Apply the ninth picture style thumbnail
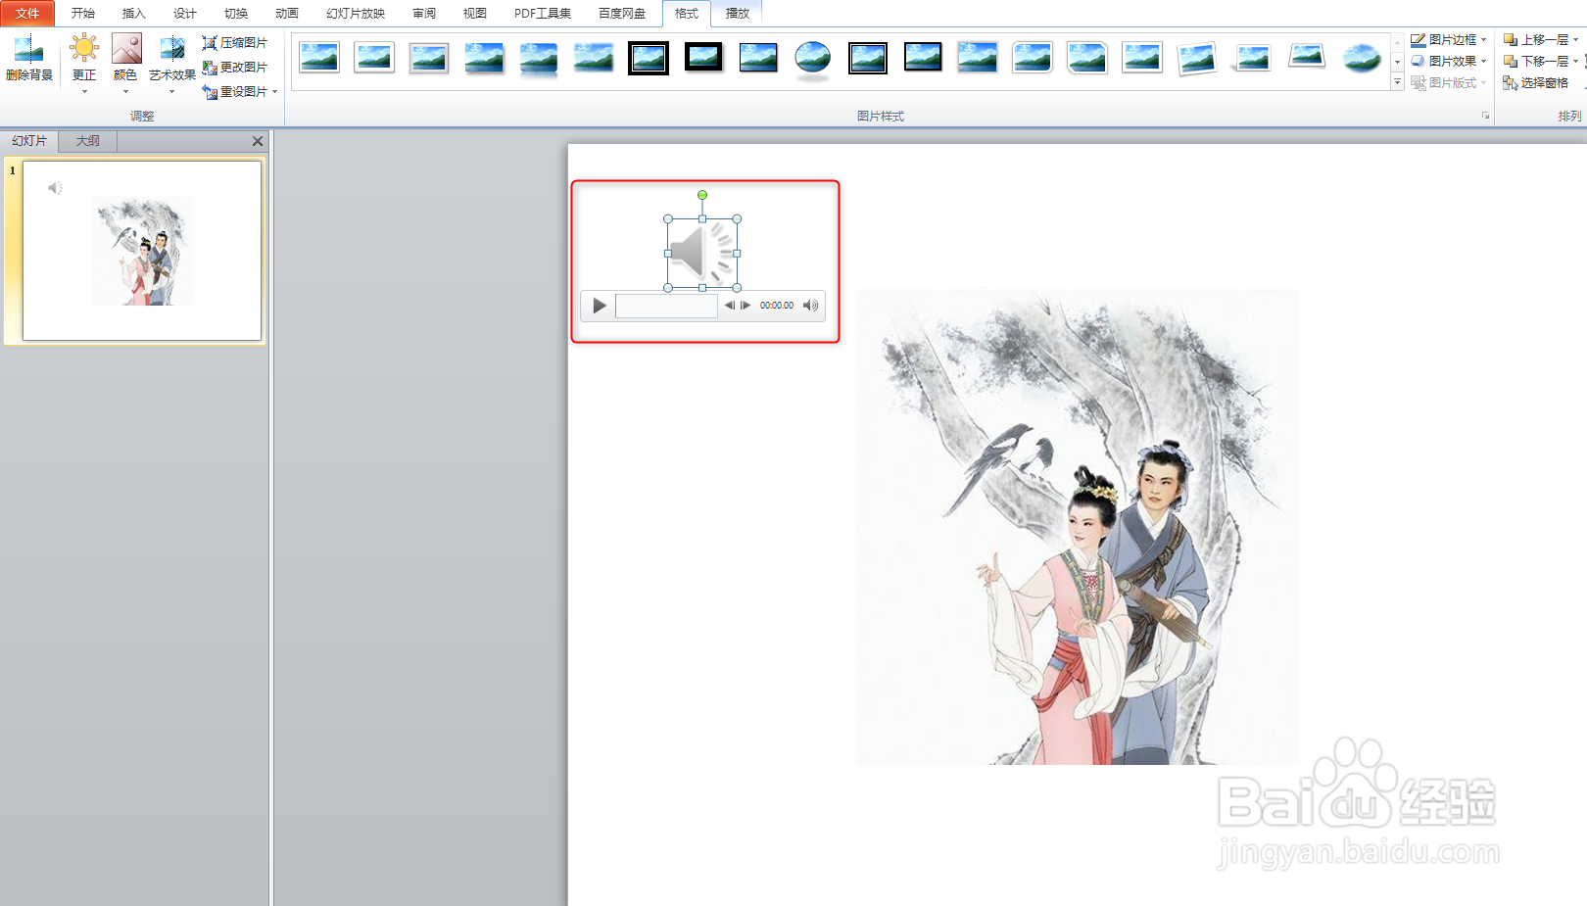The width and height of the screenshot is (1587, 906). 758,58
